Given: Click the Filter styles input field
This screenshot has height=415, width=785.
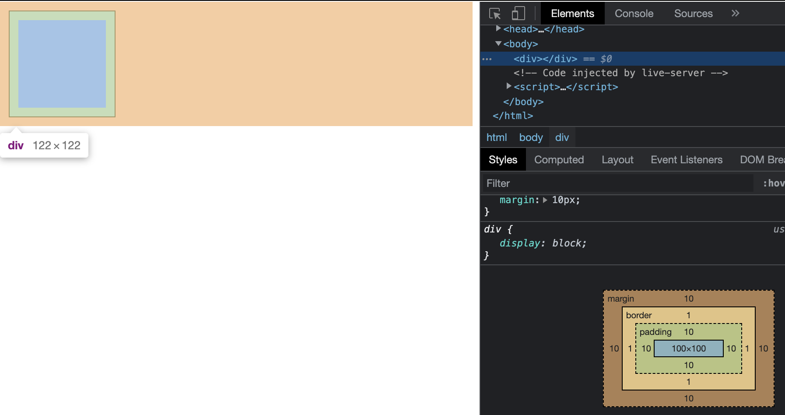Looking at the screenshot, I should click(x=618, y=183).
